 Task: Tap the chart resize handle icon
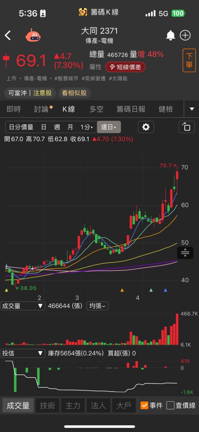tap(185, 252)
